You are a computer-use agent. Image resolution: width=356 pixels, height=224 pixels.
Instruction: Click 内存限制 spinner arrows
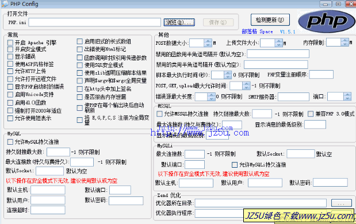[345, 42]
